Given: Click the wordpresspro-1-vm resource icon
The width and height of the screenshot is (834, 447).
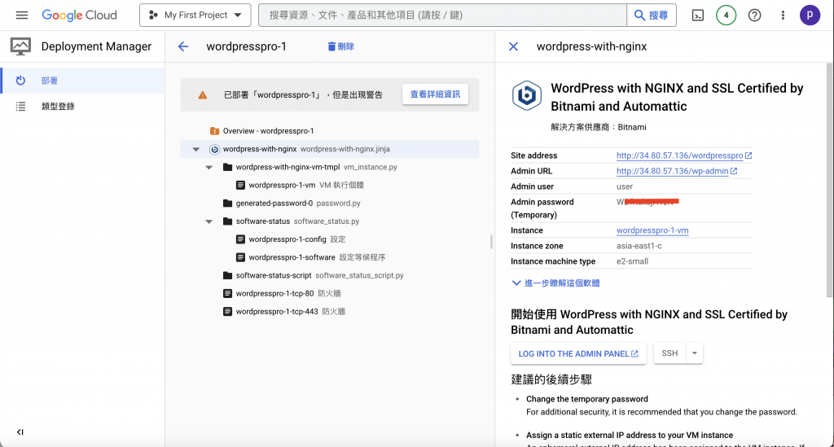Looking at the screenshot, I should point(240,186).
